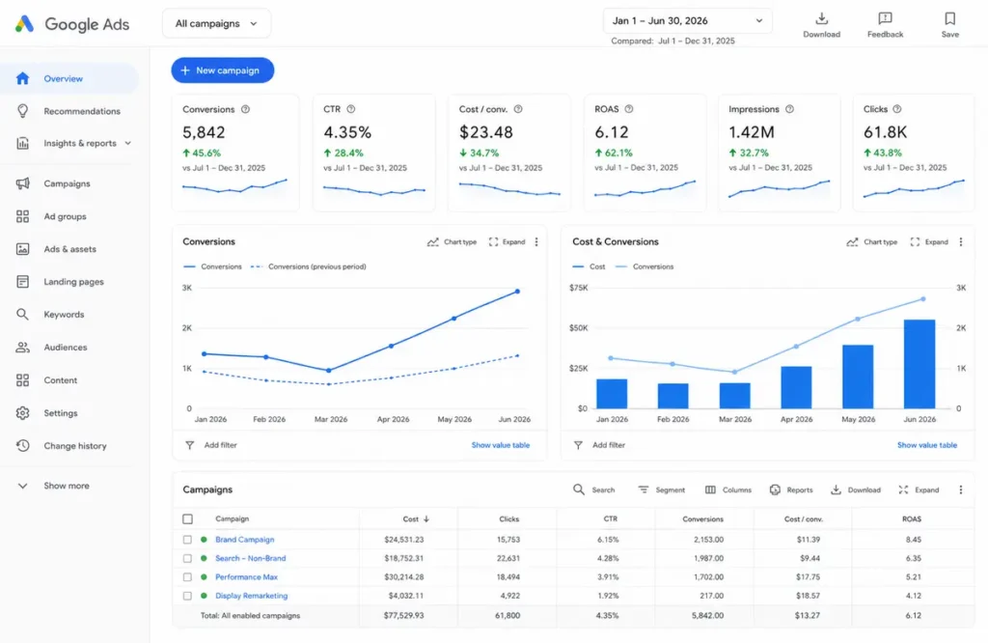Open Columns in the Campaigns toolbar
The height and width of the screenshot is (643, 988).
coord(727,489)
